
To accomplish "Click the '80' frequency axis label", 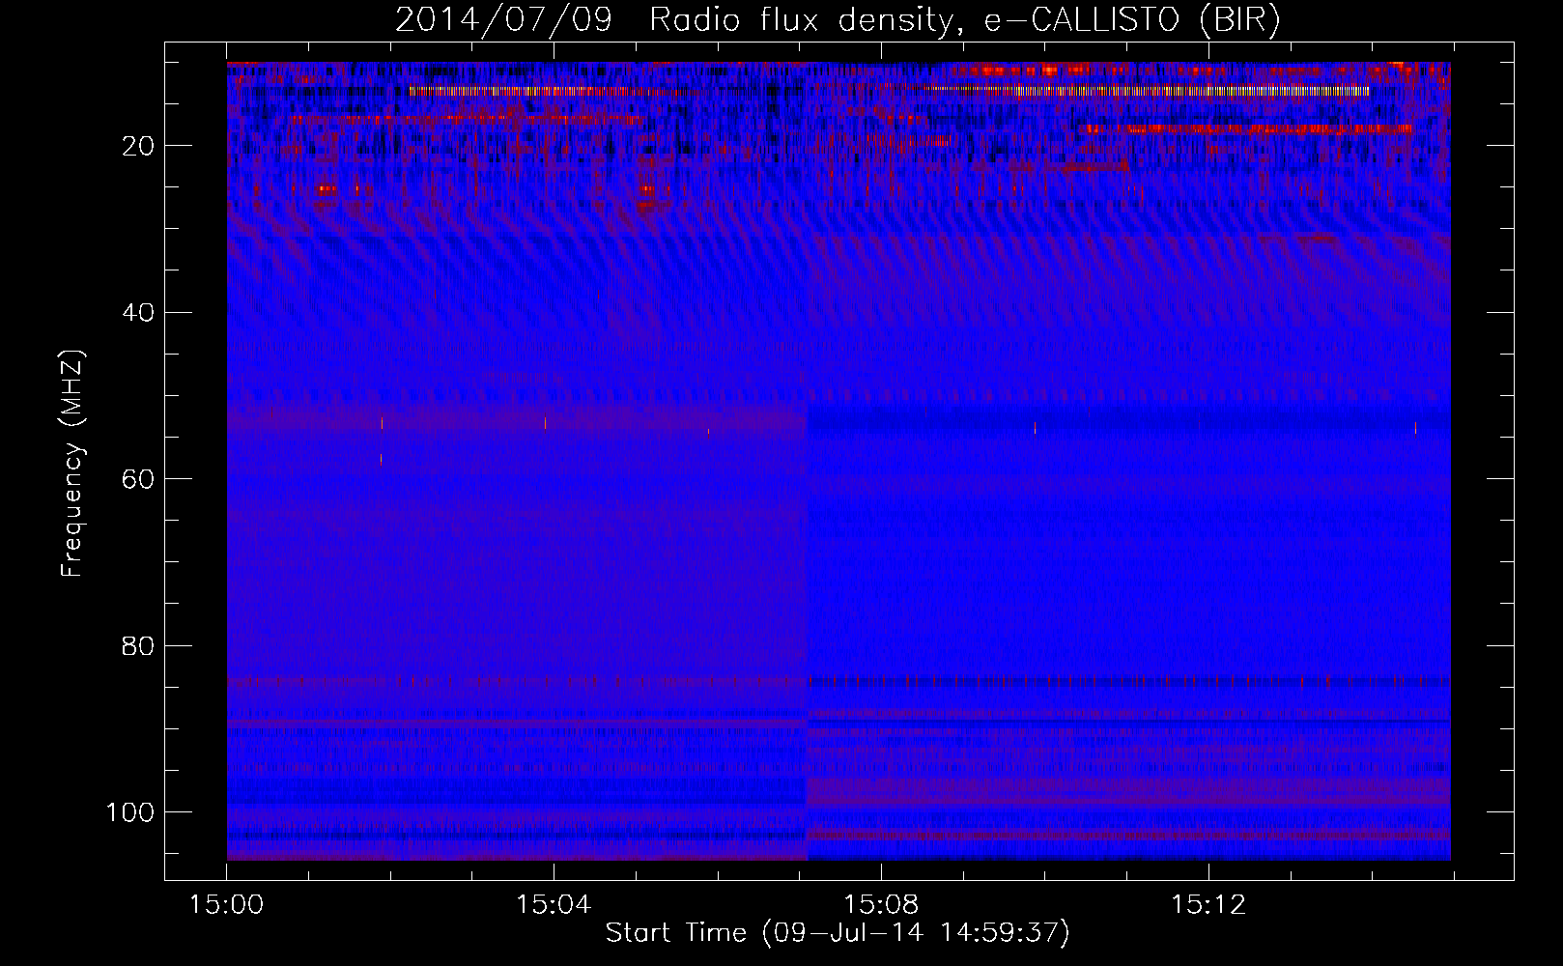I will [139, 645].
